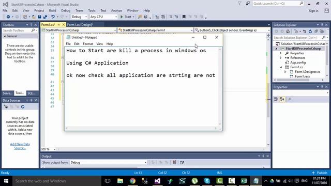This screenshot has width=331, height=186.
Task: Select Form1.Designer.cs in Solution Explorer
Action: click(x=307, y=72)
